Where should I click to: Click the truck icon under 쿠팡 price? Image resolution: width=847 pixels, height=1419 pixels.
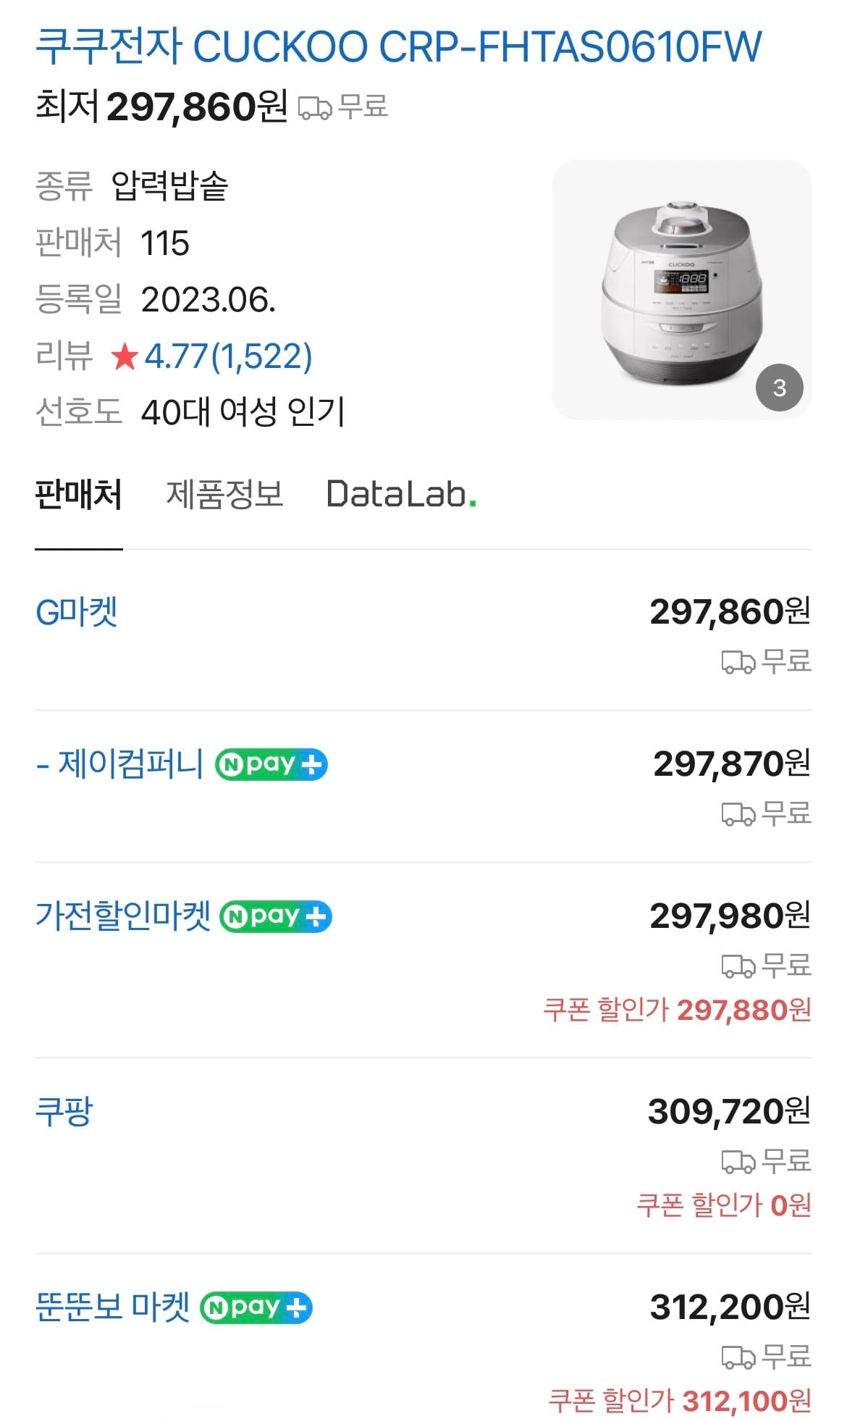(x=738, y=1162)
